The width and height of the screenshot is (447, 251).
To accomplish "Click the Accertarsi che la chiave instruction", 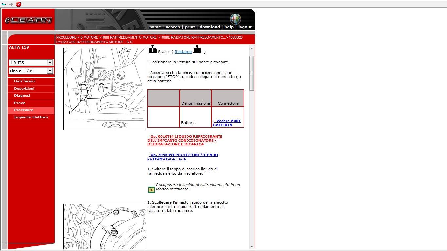I will coord(194,77).
